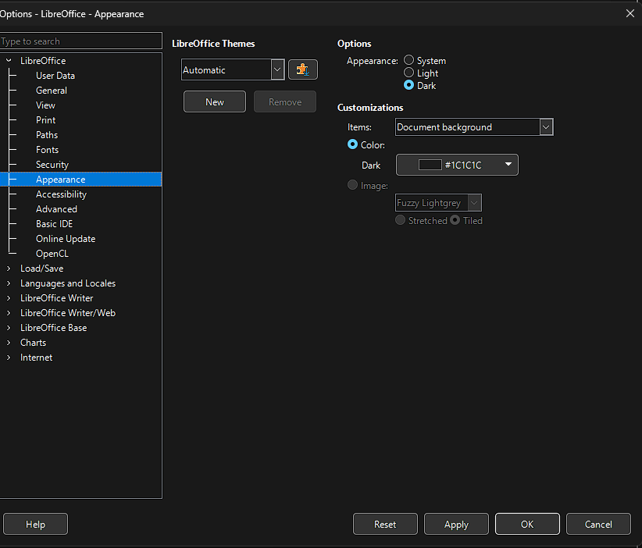
Task: Click the Apply button
Action: point(456,524)
